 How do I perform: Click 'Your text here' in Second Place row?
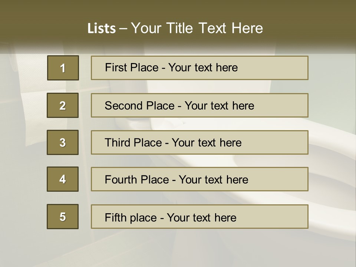point(219,106)
